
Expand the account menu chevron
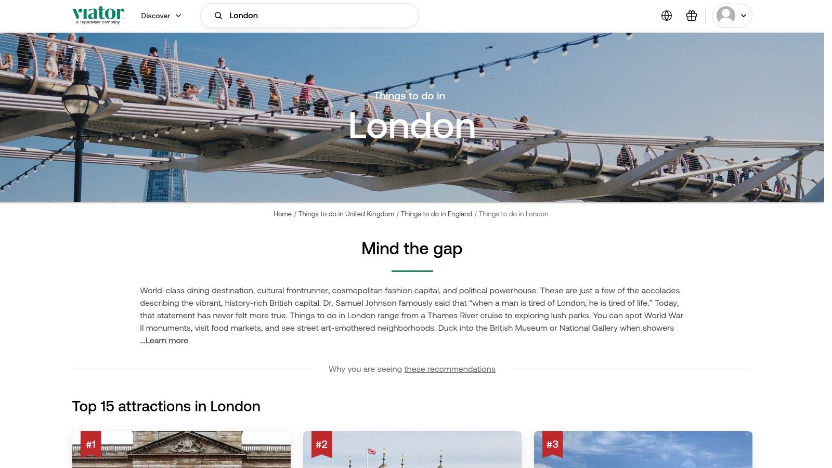[x=744, y=16]
